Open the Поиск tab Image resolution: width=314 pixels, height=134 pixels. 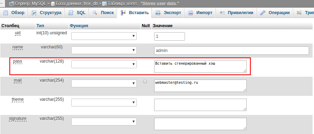click(103, 13)
